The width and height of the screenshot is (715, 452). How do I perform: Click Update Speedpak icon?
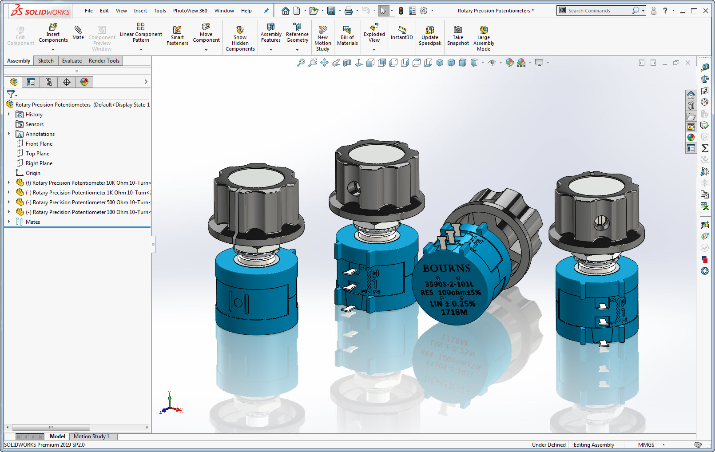[430, 36]
